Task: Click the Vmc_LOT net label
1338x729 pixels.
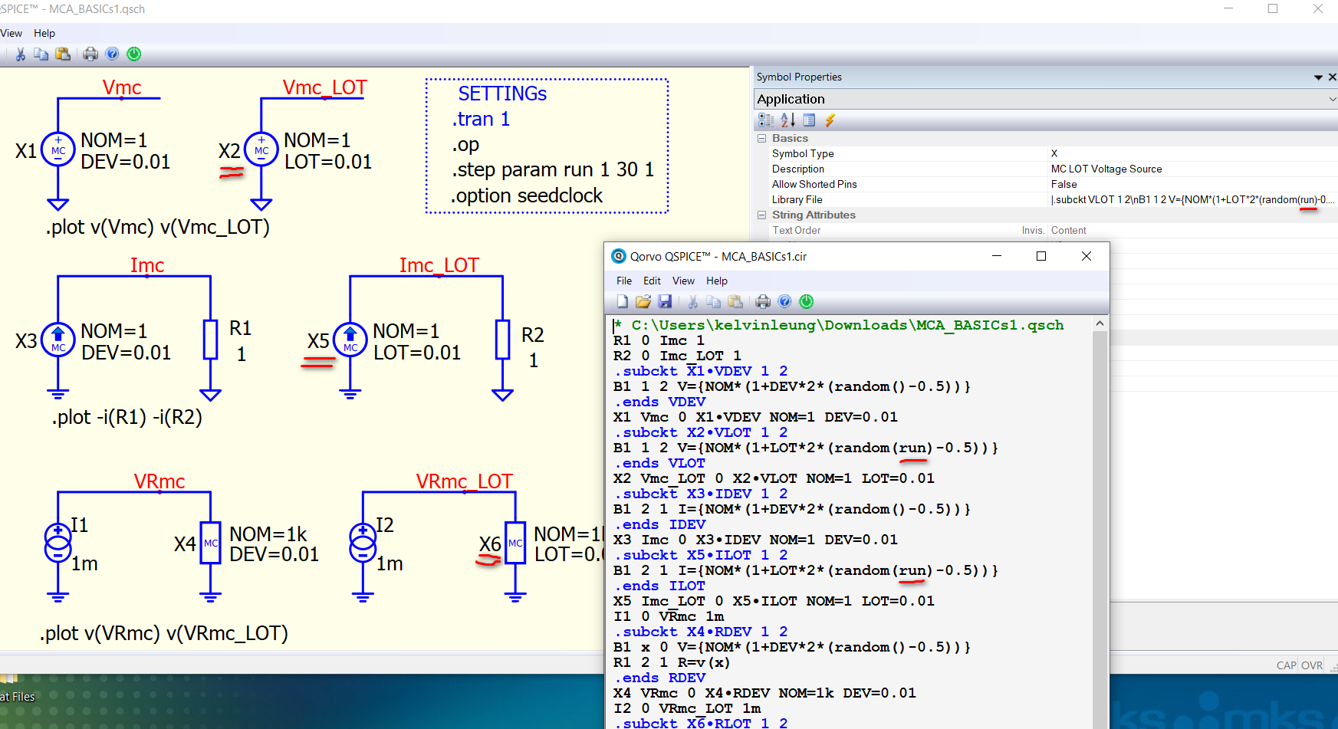Action: [x=325, y=87]
